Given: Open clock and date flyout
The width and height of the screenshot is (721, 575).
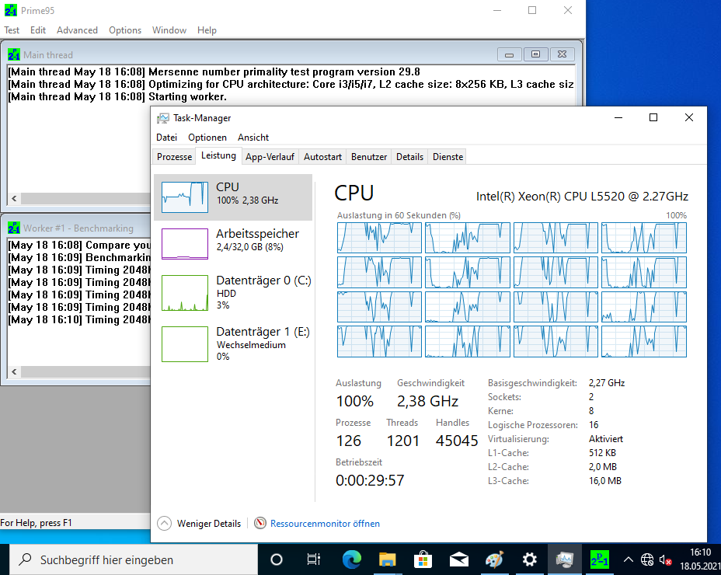Looking at the screenshot, I should [700, 559].
